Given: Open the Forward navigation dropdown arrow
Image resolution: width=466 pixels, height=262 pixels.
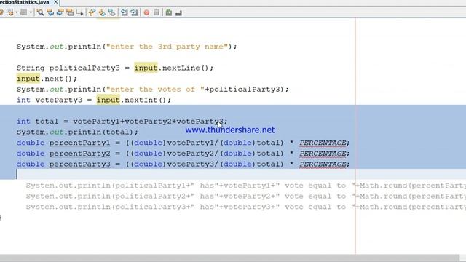Looking at the screenshot, I should 31,12.
